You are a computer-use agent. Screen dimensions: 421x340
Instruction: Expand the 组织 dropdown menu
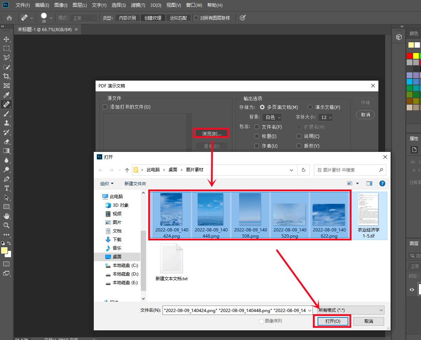(107, 183)
